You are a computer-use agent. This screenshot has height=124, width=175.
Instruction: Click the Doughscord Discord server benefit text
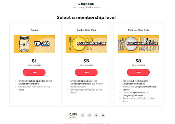tap(139, 88)
